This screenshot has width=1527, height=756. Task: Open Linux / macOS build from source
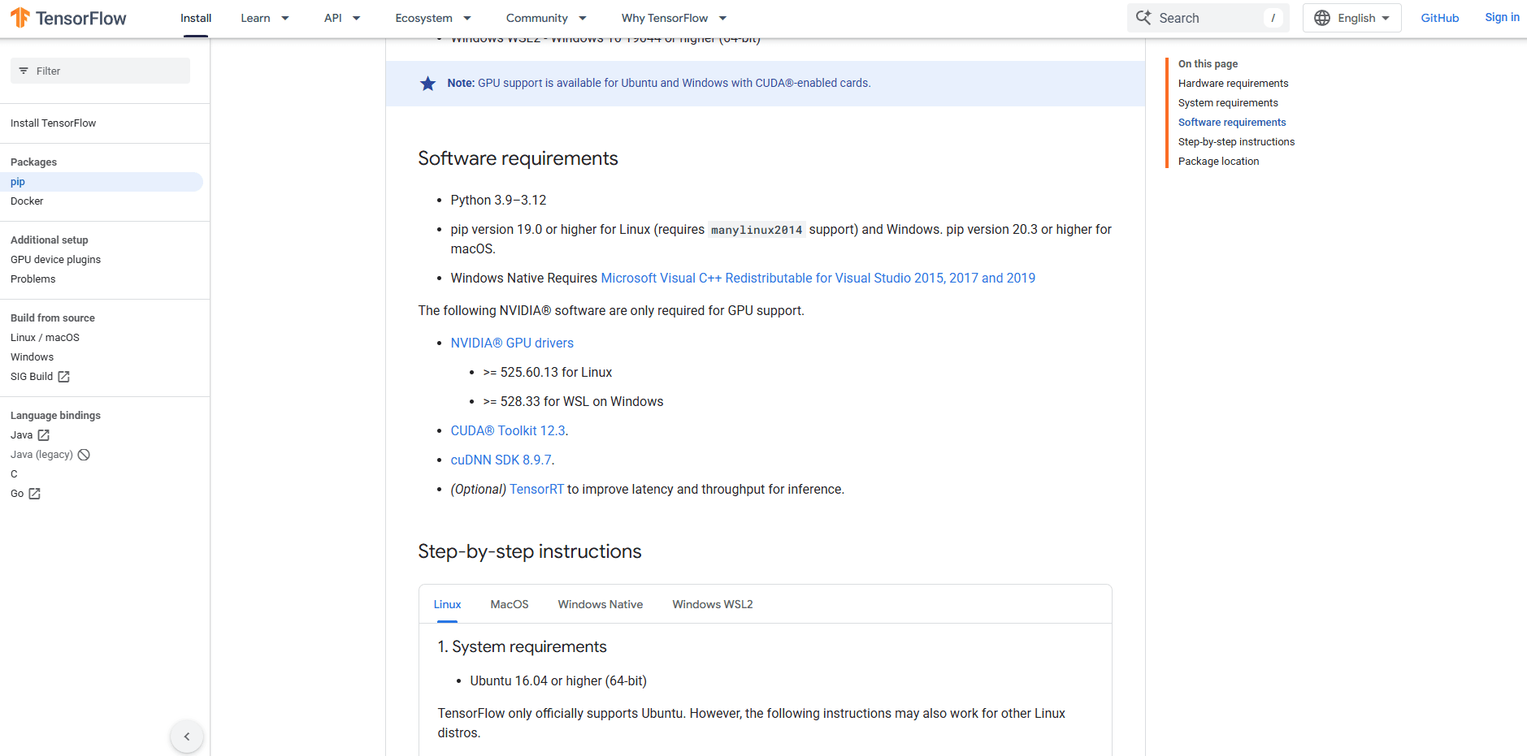45,338
